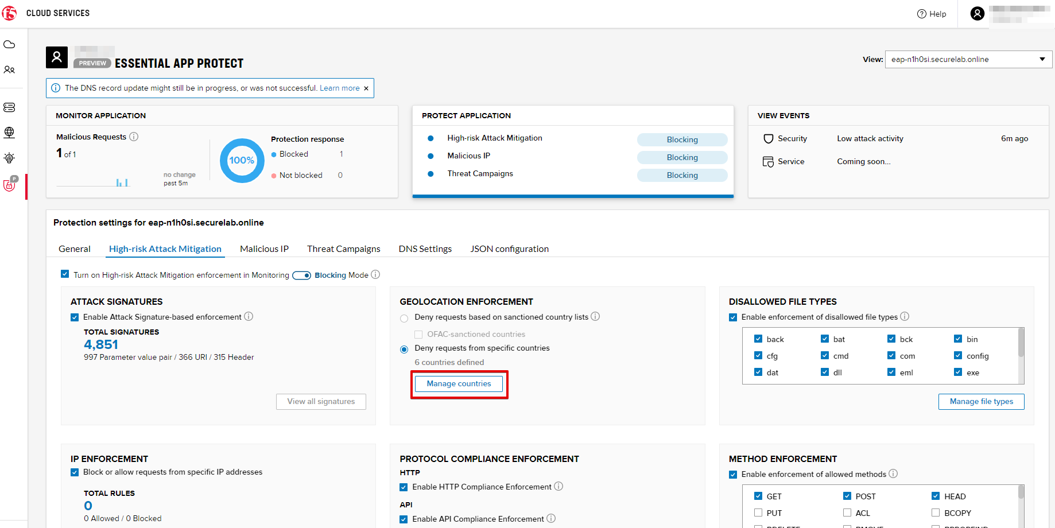Screen dimensions: 1055x528
Task: Toggle Enable API Compliance Enforcement checkbox
Action: pyautogui.click(x=404, y=519)
